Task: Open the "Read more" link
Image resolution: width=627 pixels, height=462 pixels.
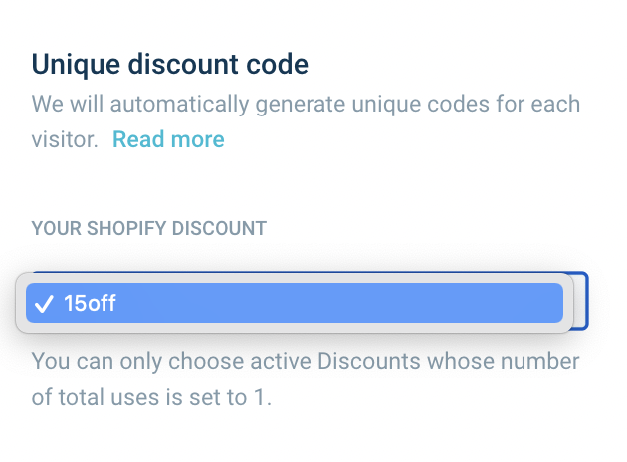Action: pyautogui.click(x=168, y=139)
